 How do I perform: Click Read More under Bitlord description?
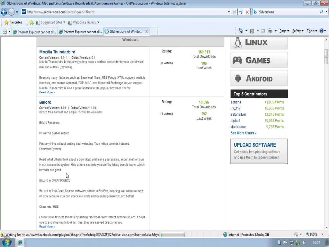click(47, 227)
